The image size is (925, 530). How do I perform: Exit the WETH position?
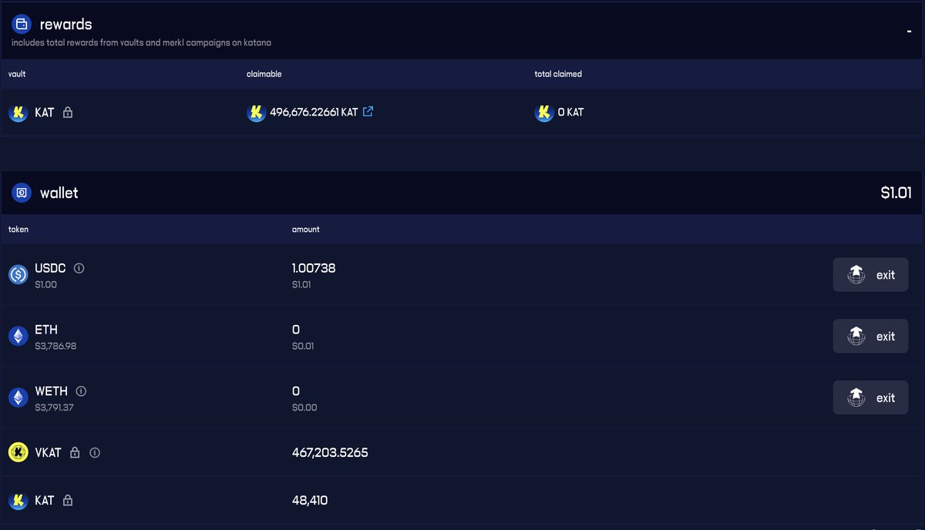tap(870, 397)
